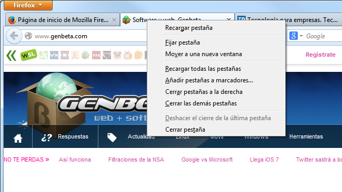Click the small globe-in-box Genbeta icon in the blog bar
The width and height of the screenshot is (342, 192).
point(85,55)
